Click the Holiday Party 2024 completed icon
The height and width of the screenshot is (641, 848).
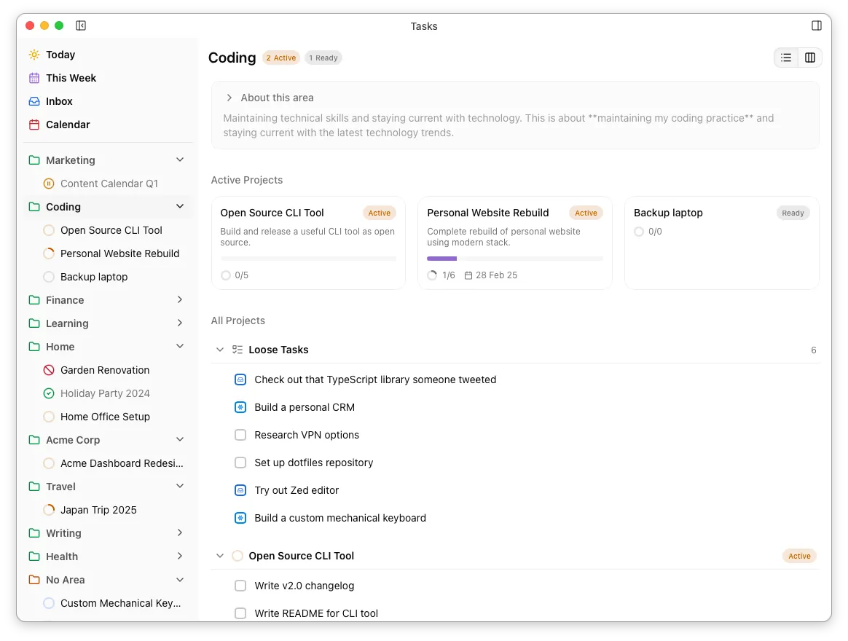click(x=49, y=393)
